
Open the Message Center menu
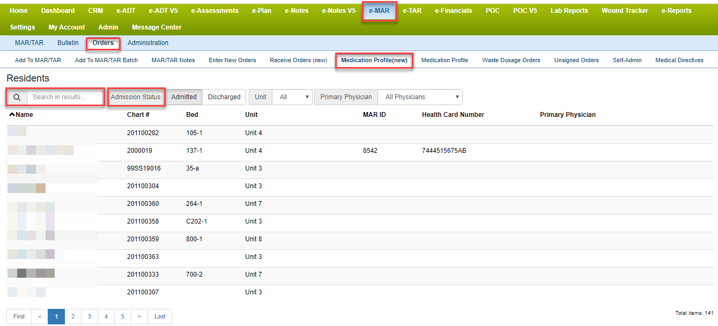pos(157,27)
